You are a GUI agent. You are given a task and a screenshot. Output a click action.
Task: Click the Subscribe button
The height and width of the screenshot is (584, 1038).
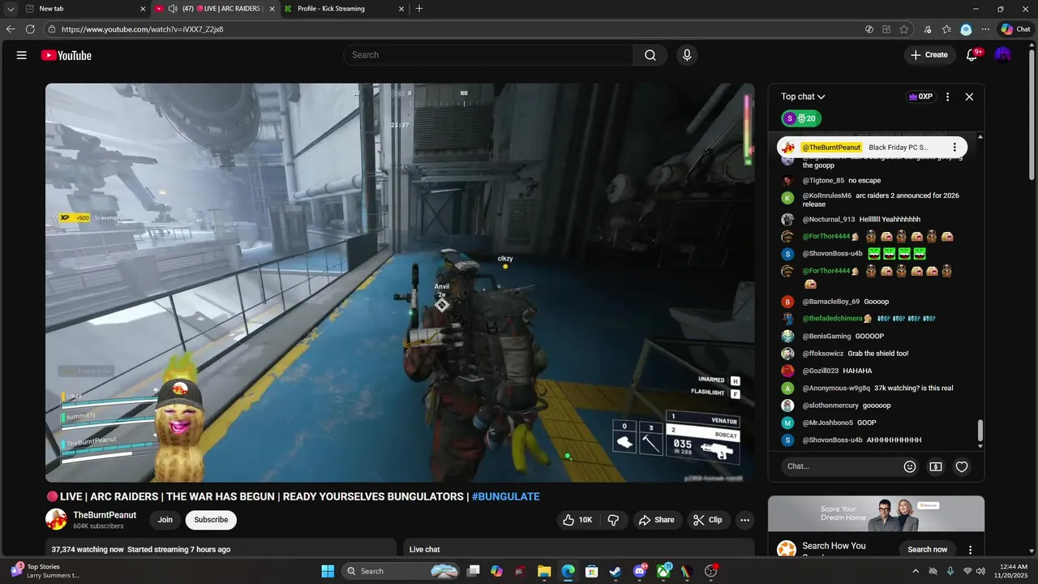pyautogui.click(x=211, y=520)
